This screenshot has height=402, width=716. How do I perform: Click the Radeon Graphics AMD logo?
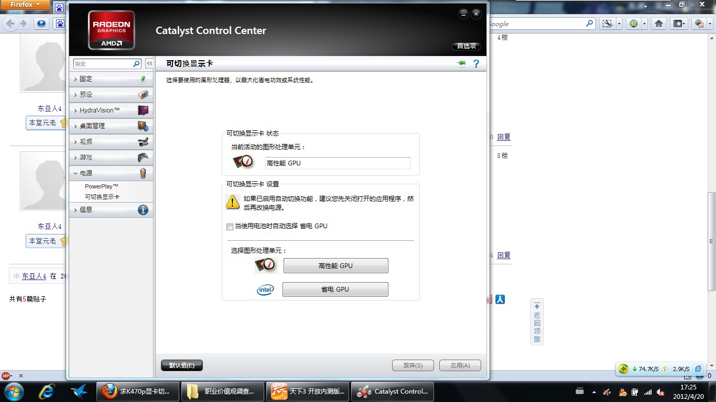pyautogui.click(x=111, y=30)
